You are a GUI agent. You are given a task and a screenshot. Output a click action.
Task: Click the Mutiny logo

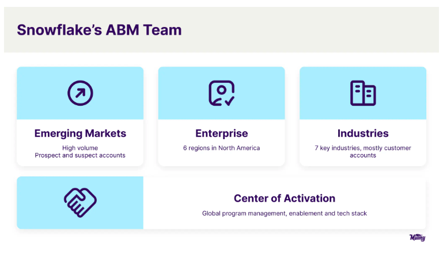click(417, 238)
